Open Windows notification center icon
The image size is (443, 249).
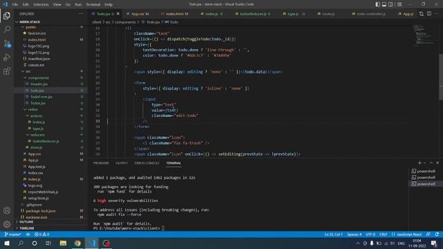pos(434,243)
